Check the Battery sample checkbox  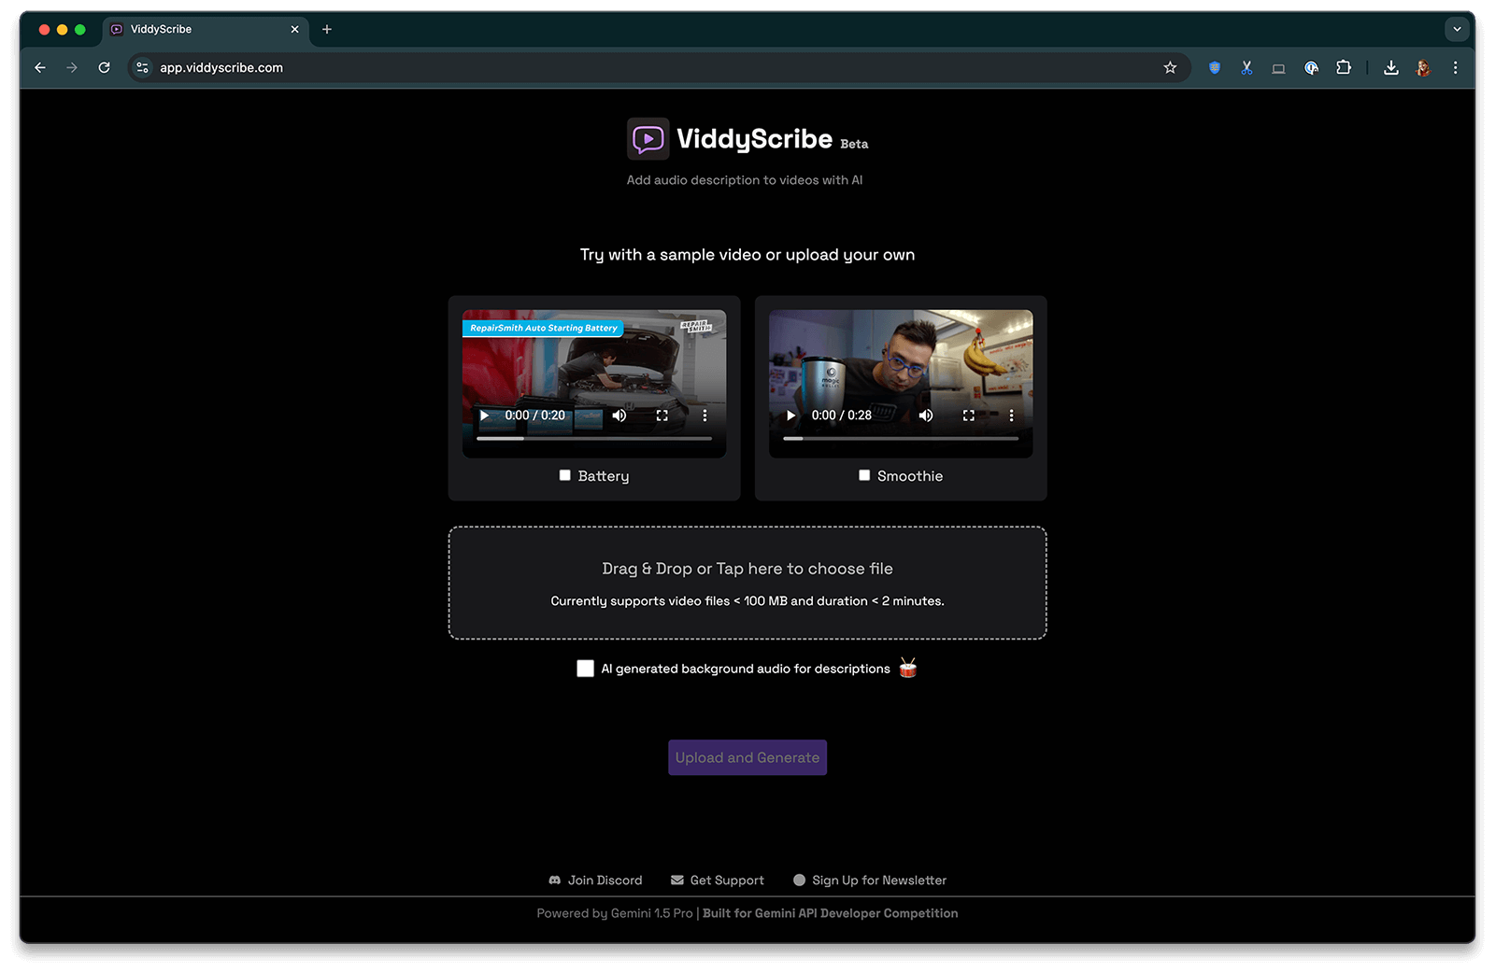[564, 475]
